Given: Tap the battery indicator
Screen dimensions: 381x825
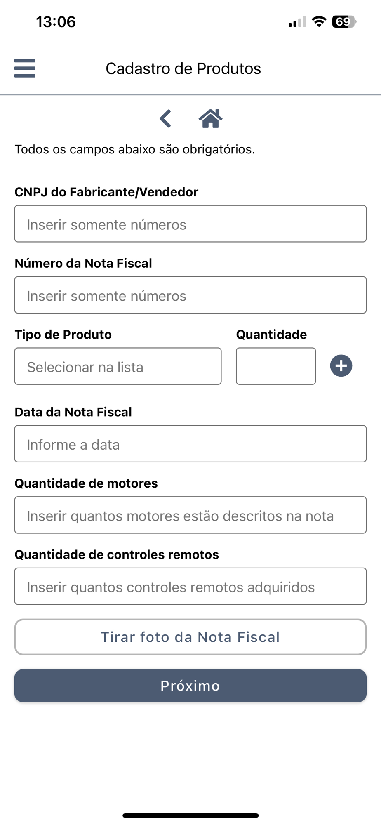Looking at the screenshot, I should click(344, 21).
